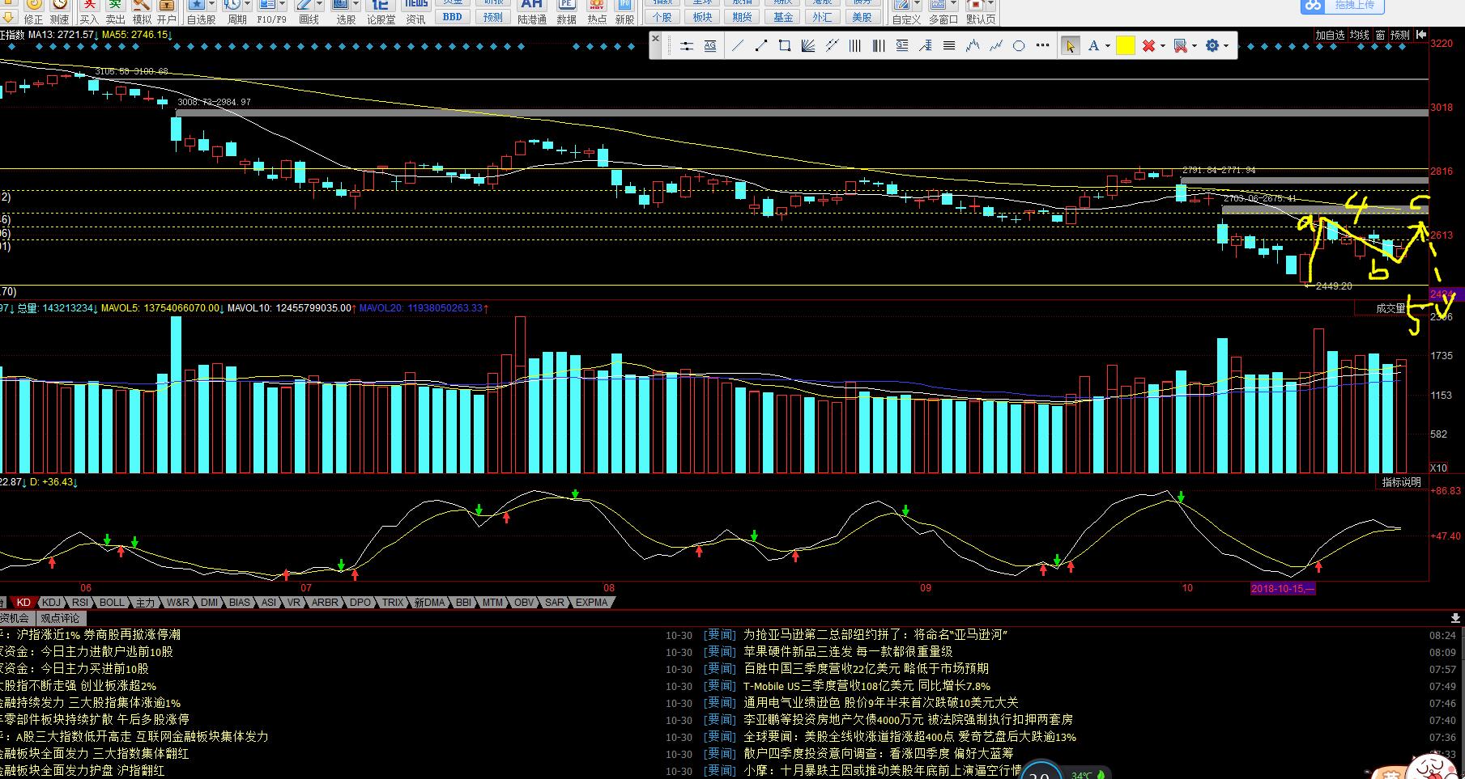Click the 卖出 sell icon
Image resolution: width=1465 pixels, height=779 pixels.
point(115,11)
